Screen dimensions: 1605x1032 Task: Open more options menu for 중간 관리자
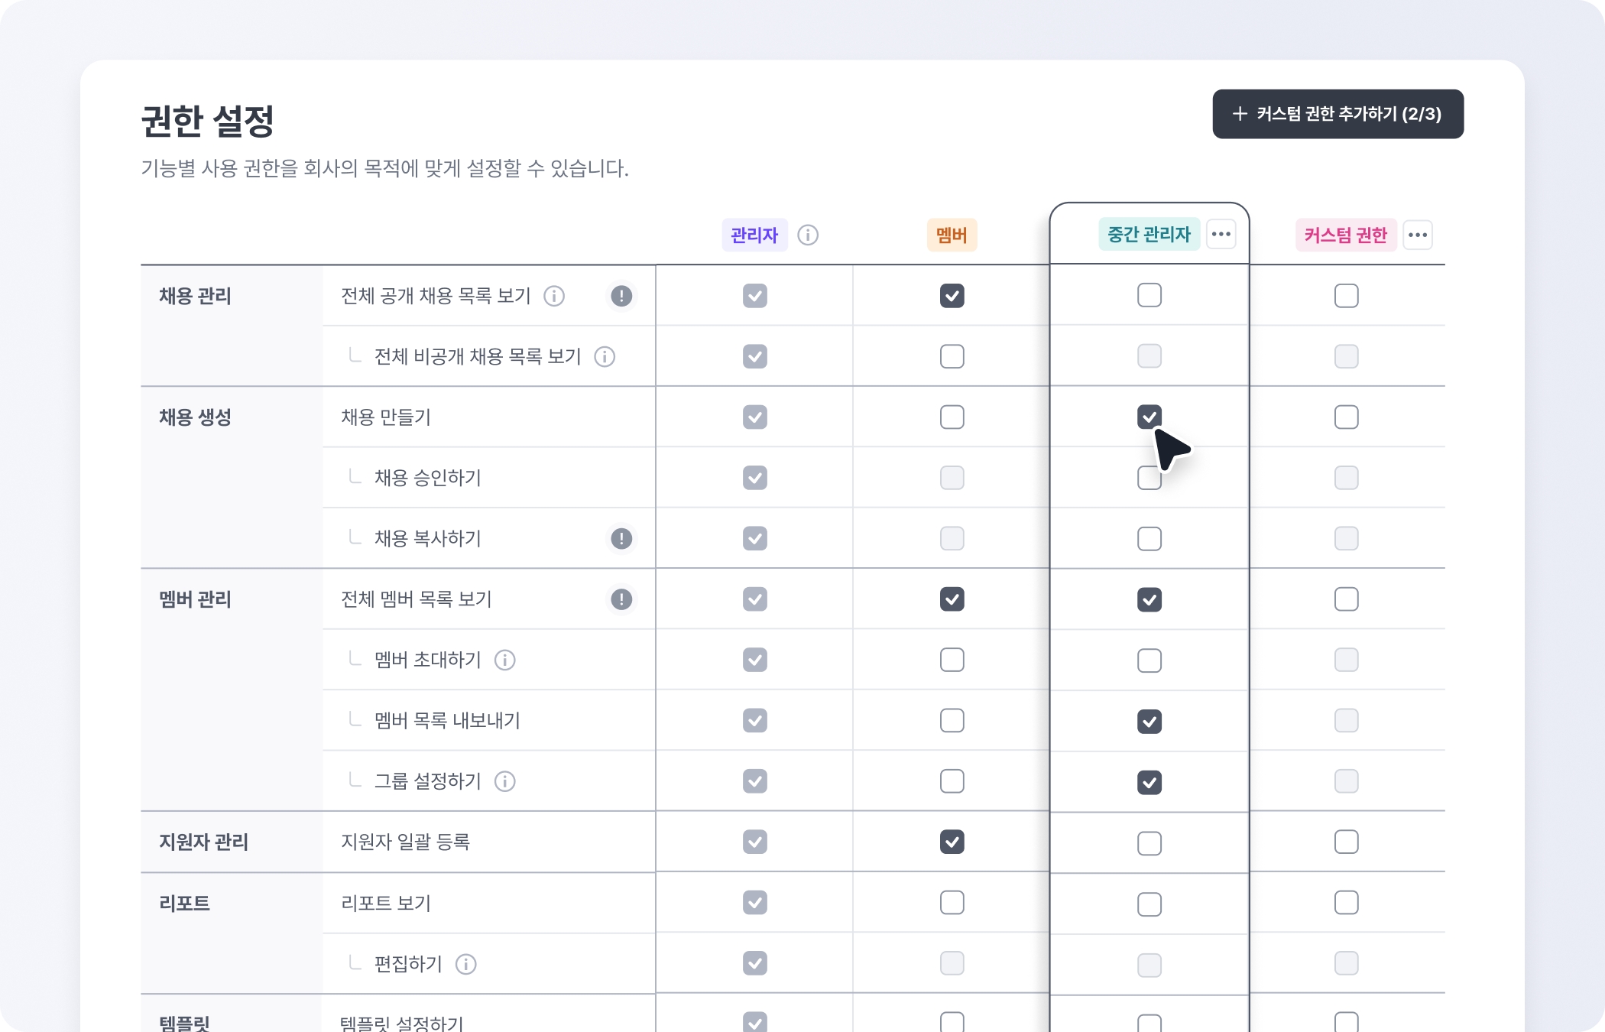pos(1221,234)
